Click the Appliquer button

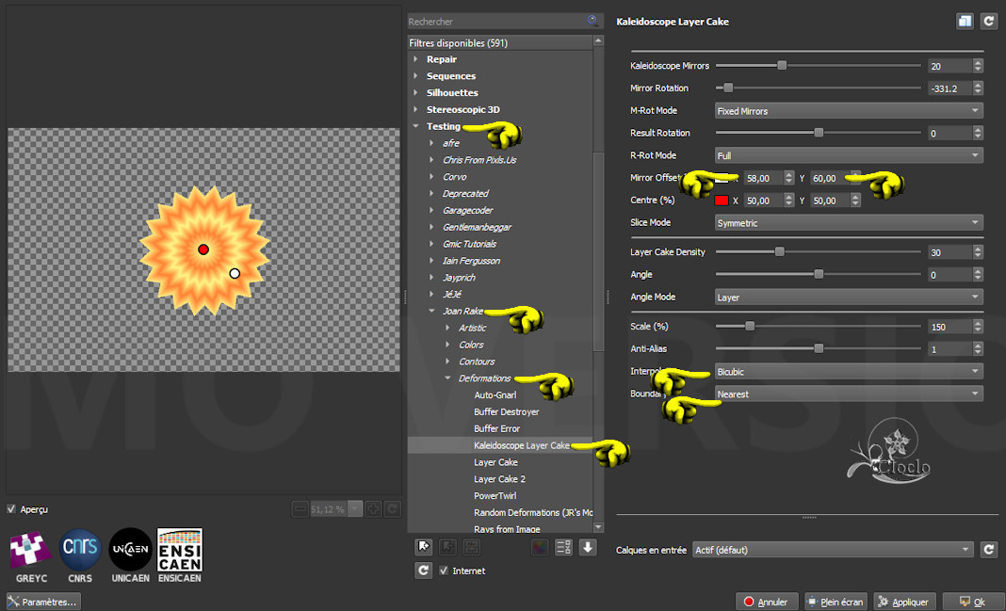click(x=902, y=602)
